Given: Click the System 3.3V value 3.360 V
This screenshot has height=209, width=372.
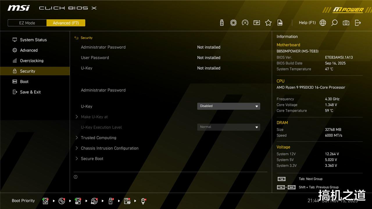Looking at the screenshot, I should pyautogui.click(x=331, y=165).
